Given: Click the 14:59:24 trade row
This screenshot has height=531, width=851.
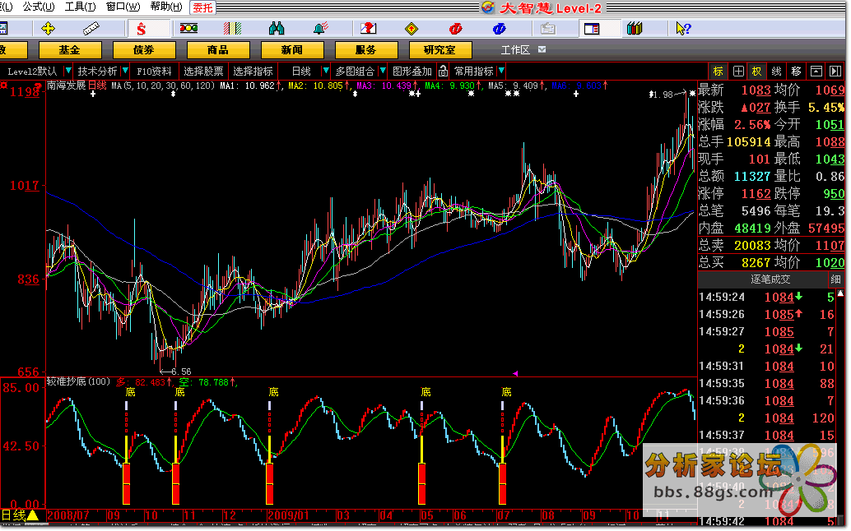Looking at the screenshot, I should (766, 297).
